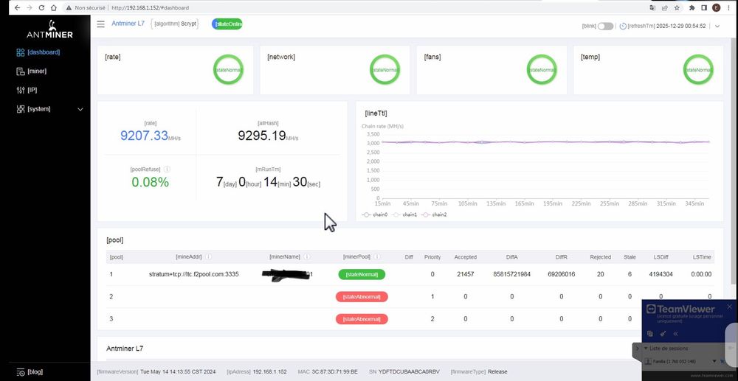
Task: Click the refresh time clock icon
Action: pos(623,27)
